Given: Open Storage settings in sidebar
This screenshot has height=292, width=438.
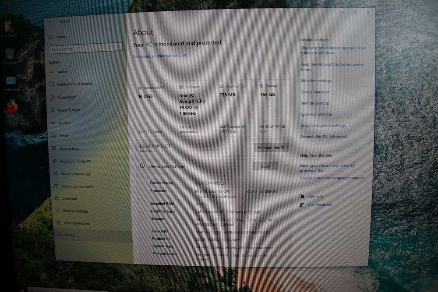Looking at the screenshot, I should click(64, 123).
